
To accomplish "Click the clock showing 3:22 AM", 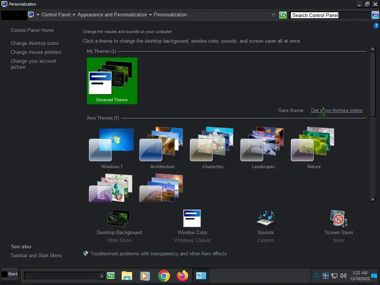I will click(360, 273).
